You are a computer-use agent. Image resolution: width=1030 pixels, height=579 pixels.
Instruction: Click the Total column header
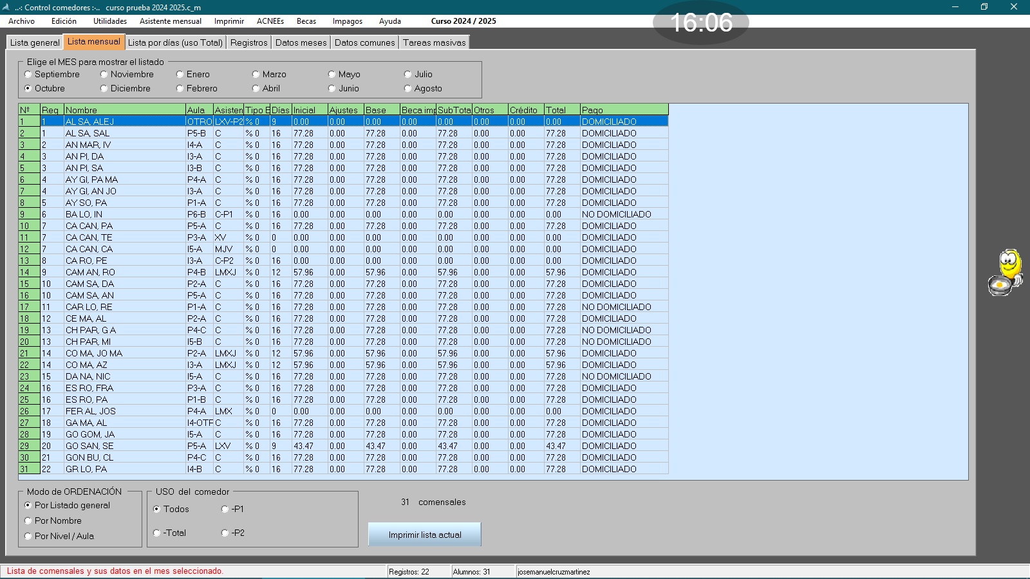tap(562, 110)
